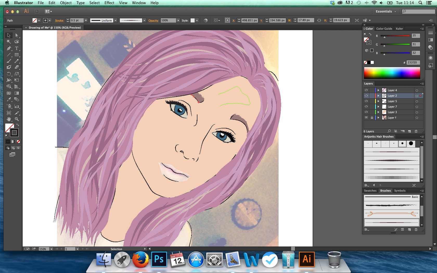This screenshot has height=273, width=437.
Task: Click the Delete Selection trash icon in Layers
Action: pyautogui.click(x=416, y=131)
